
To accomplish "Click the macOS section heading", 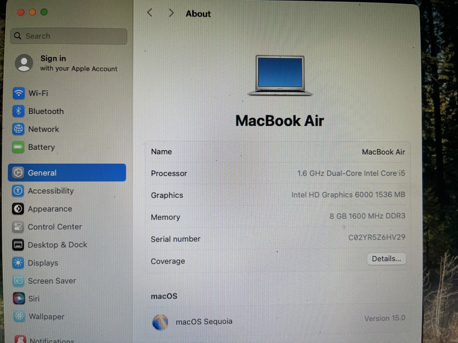I will point(164,296).
